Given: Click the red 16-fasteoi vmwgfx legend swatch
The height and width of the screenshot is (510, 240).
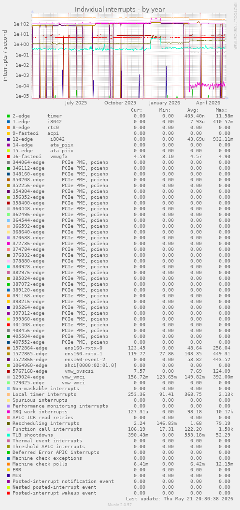Looking at the screenshot, I should (8, 157).
